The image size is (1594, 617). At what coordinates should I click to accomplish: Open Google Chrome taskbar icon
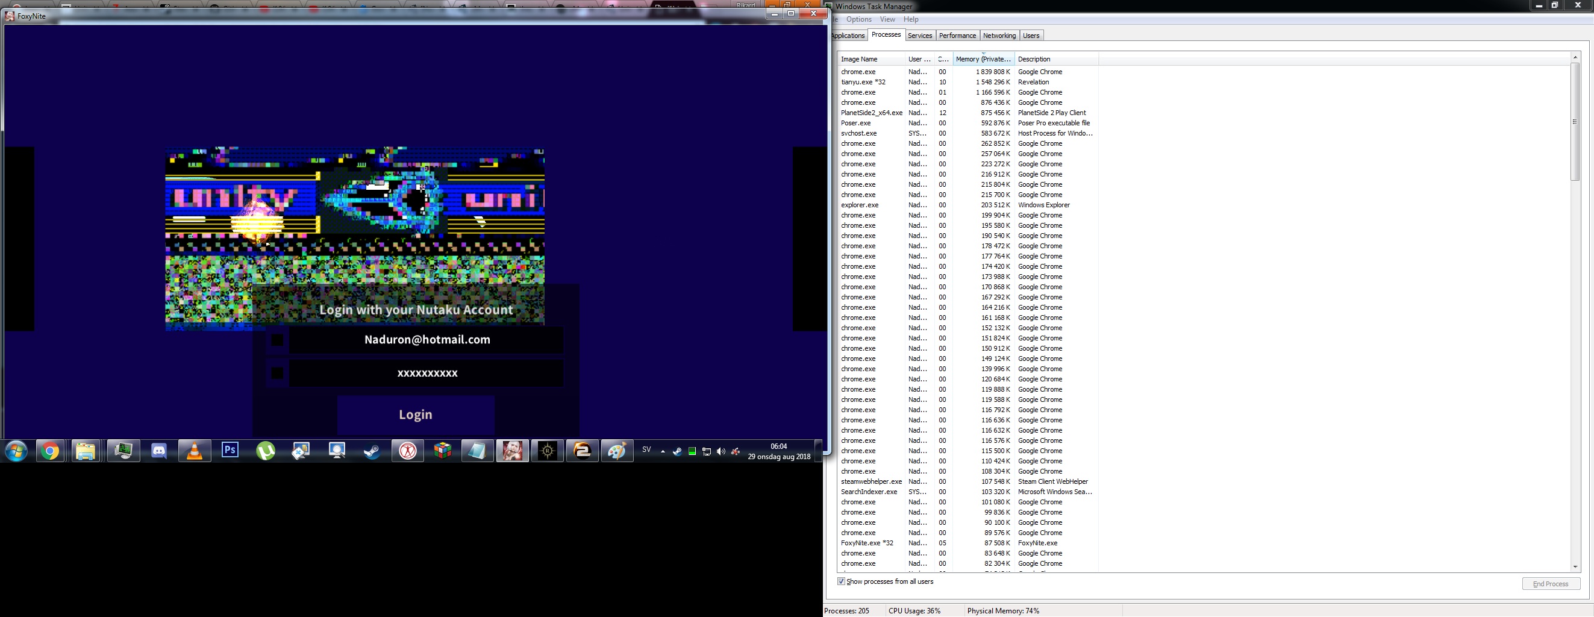pos(51,451)
